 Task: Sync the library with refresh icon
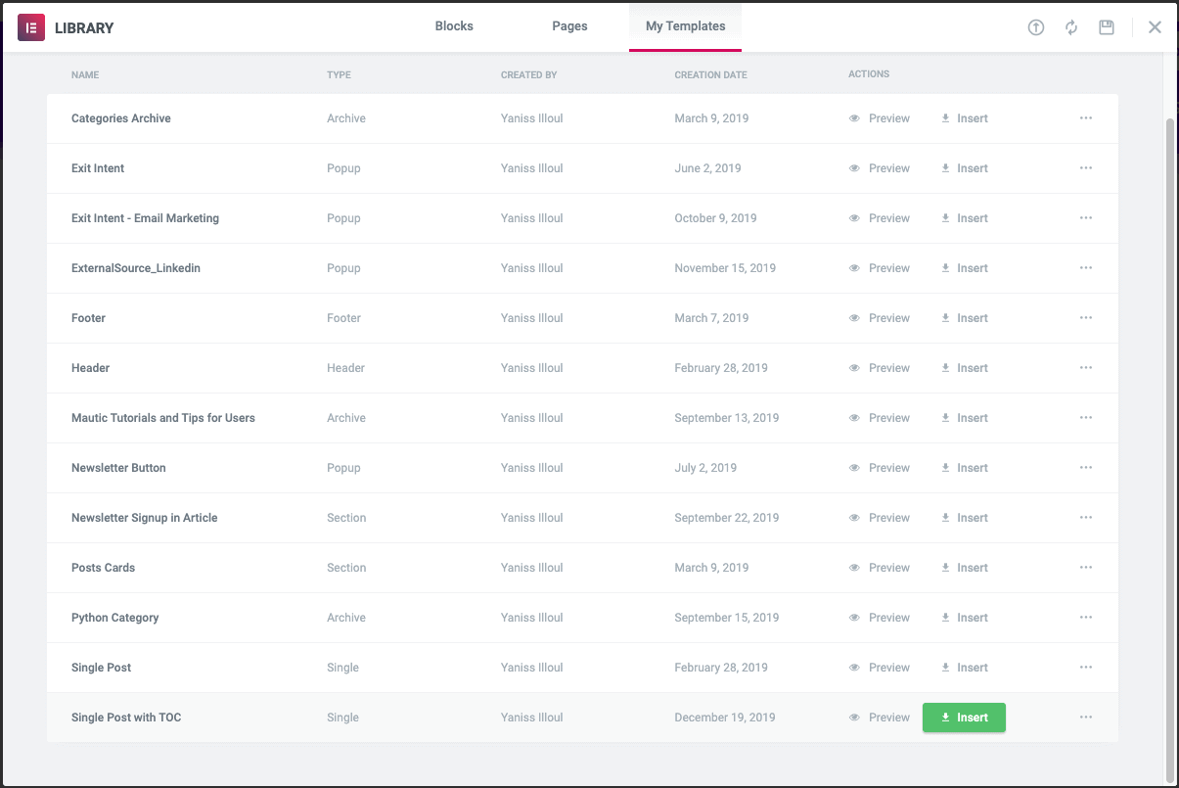1071,27
